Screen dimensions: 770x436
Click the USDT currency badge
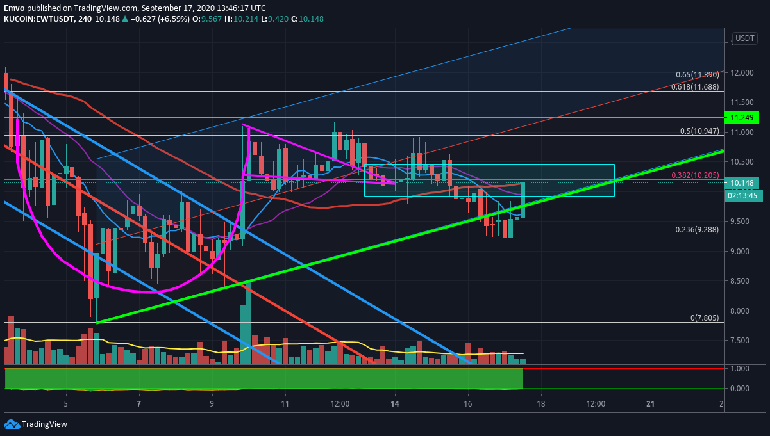point(744,38)
